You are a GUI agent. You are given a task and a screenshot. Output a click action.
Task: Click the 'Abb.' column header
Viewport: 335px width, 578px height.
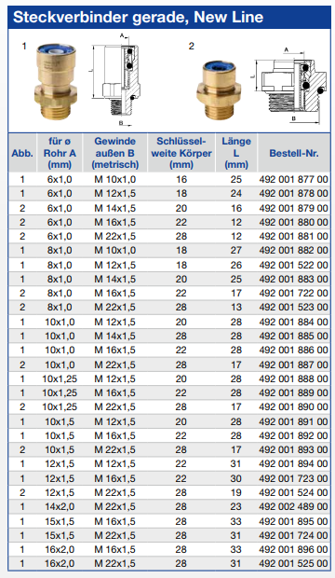[x=22, y=153]
